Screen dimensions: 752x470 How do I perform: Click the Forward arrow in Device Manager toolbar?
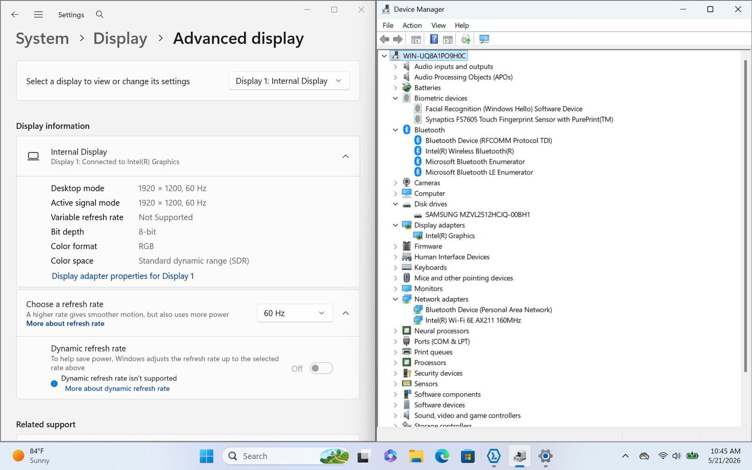click(x=398, y=39)
